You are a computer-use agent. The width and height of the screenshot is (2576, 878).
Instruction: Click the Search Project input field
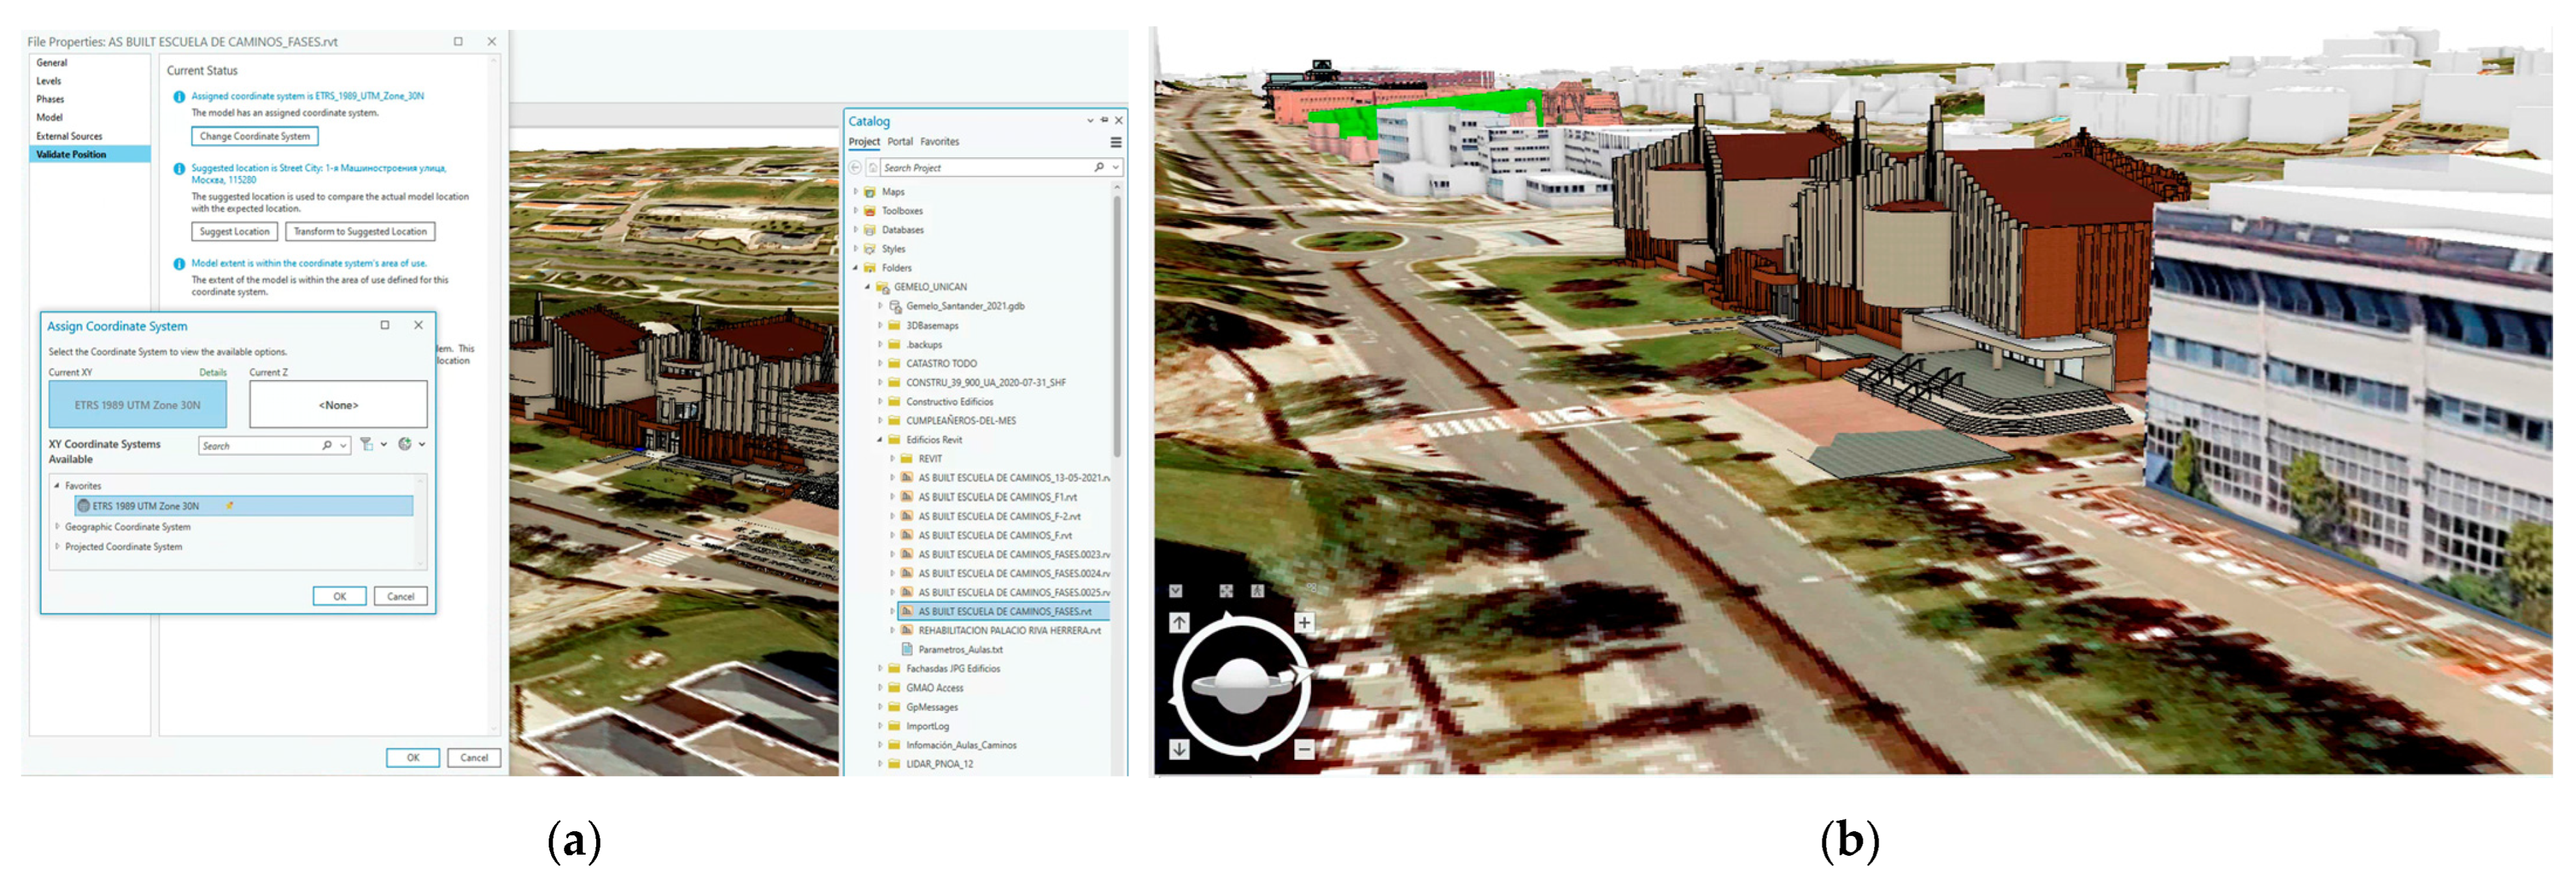point(985,168)
